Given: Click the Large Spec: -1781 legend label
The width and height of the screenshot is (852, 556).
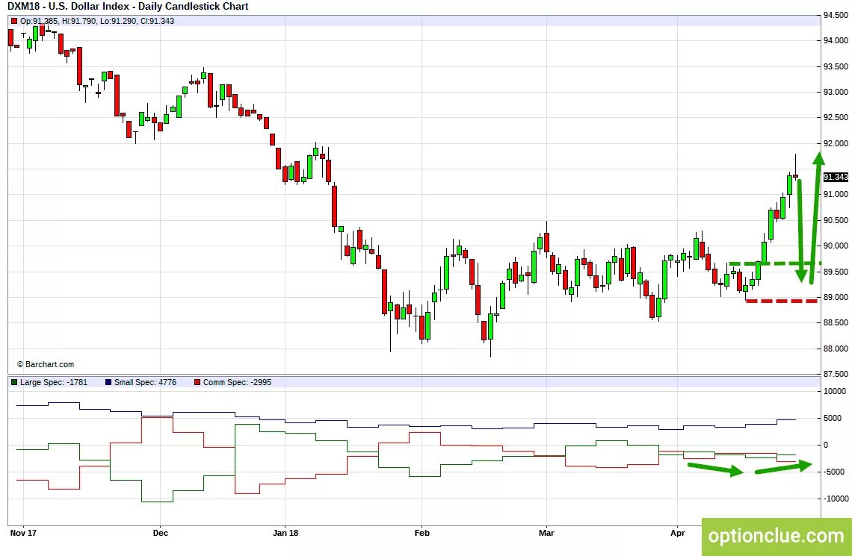Looking at the screenshot, I should tap(53, 382).
